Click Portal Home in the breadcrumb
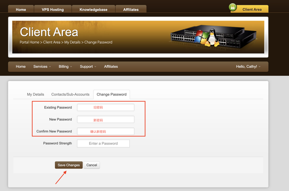The image size is (289, 191). (x=29, y=42)
